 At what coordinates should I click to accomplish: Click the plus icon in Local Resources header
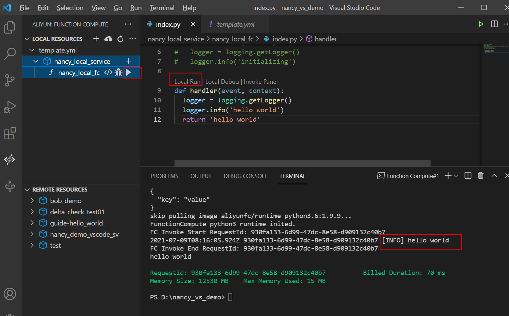(x=96, y=39)
